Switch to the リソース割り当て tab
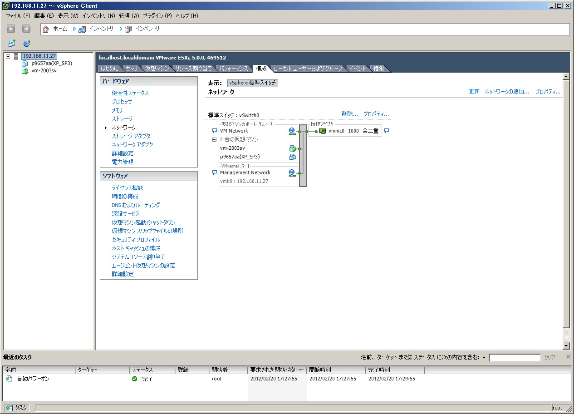 click(194, 69)
